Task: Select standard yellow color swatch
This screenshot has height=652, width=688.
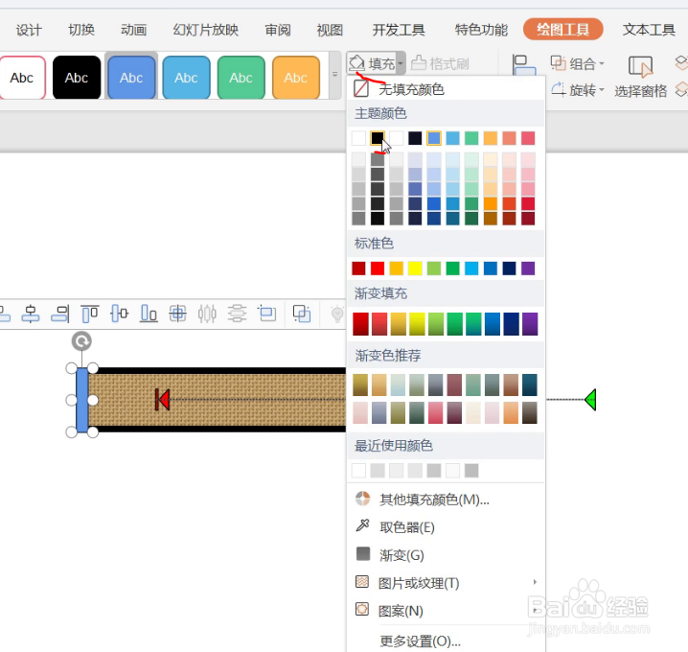Action: tap(415, 268)
